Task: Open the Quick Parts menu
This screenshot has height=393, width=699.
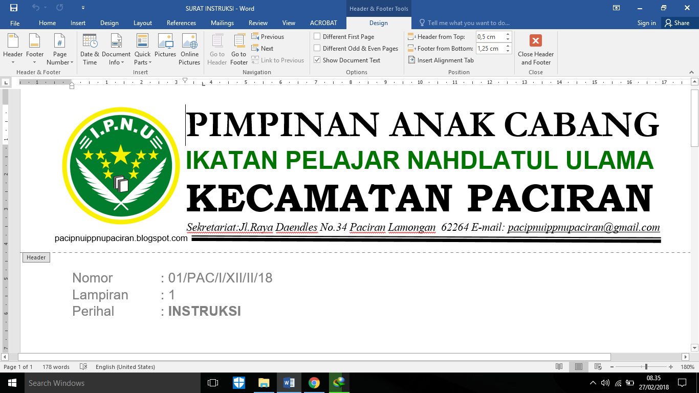Action: 143,49
